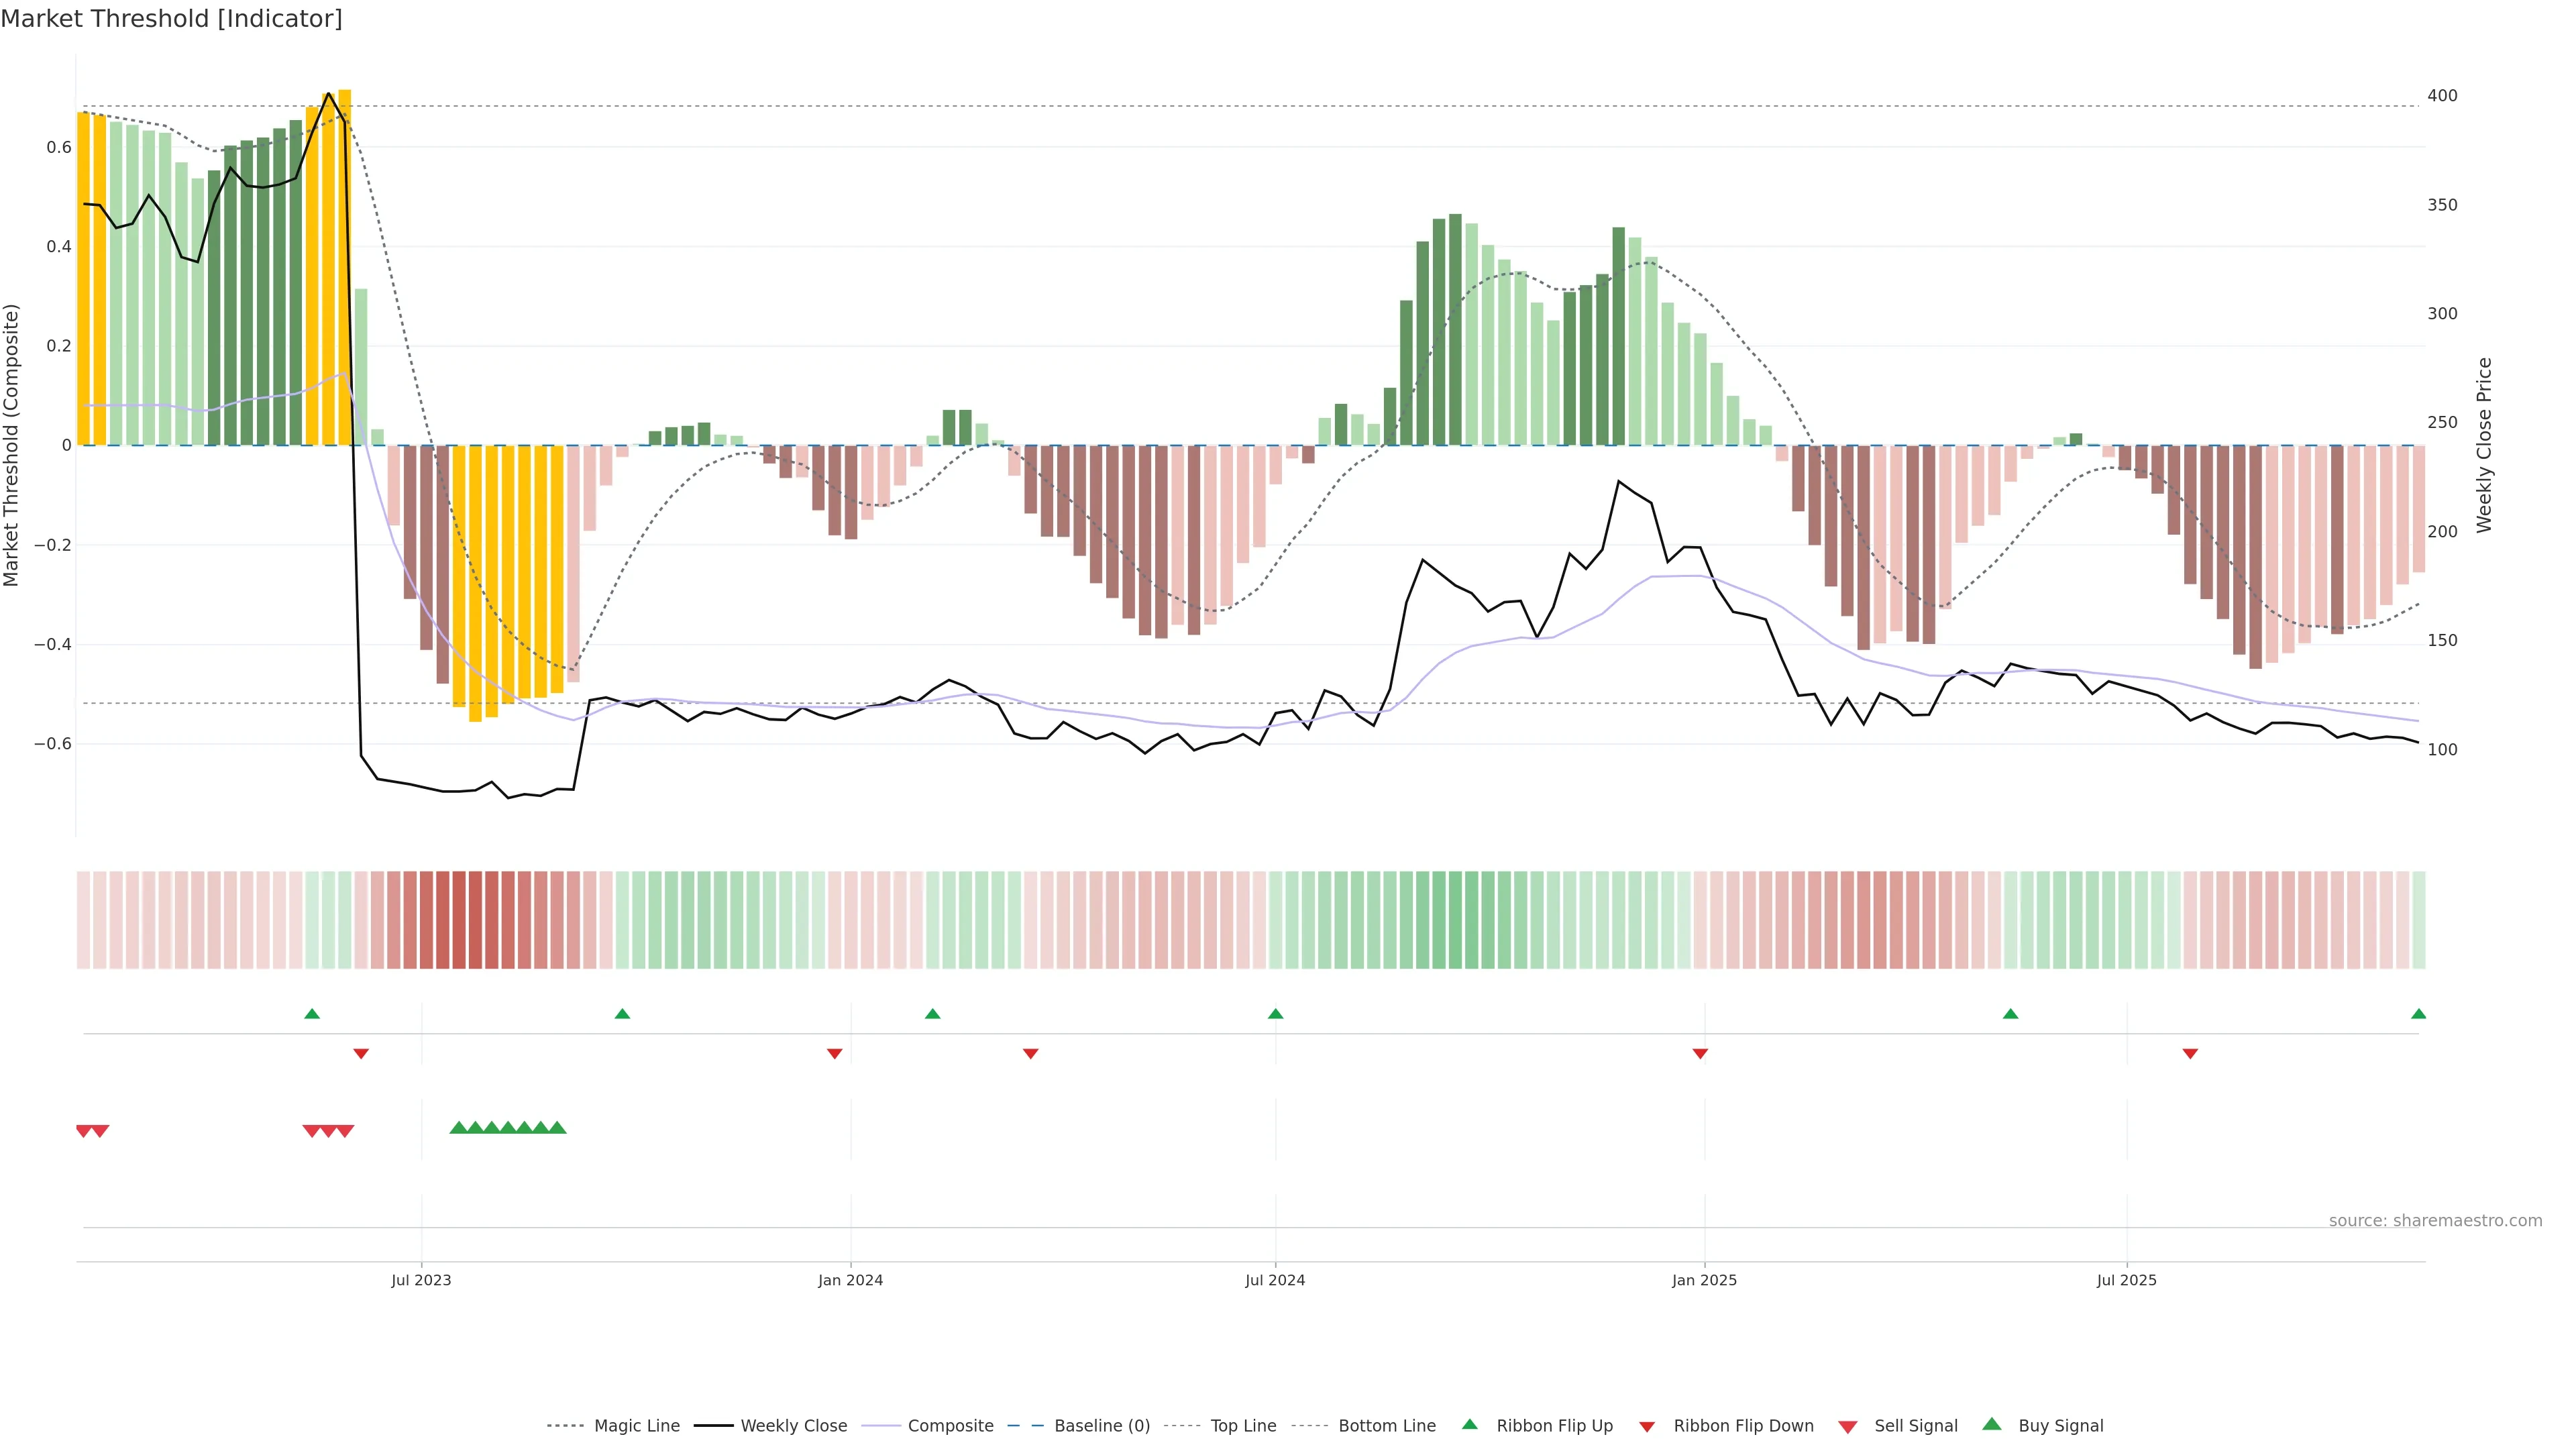The image size is (2576, 1449).
Task: Click the Ribbon Flip Down legend triangle
Action: (1646, 1427)
